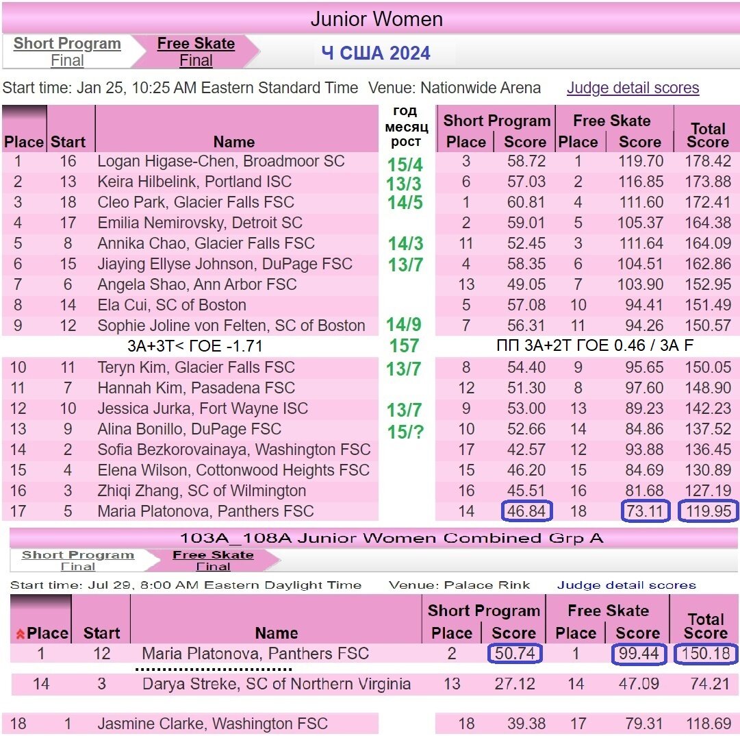The height and width of the screenshot is (736, 740).
Task: Click 103A_108A Junior Women Combined Grp A heading
Action: pos(392,538)
